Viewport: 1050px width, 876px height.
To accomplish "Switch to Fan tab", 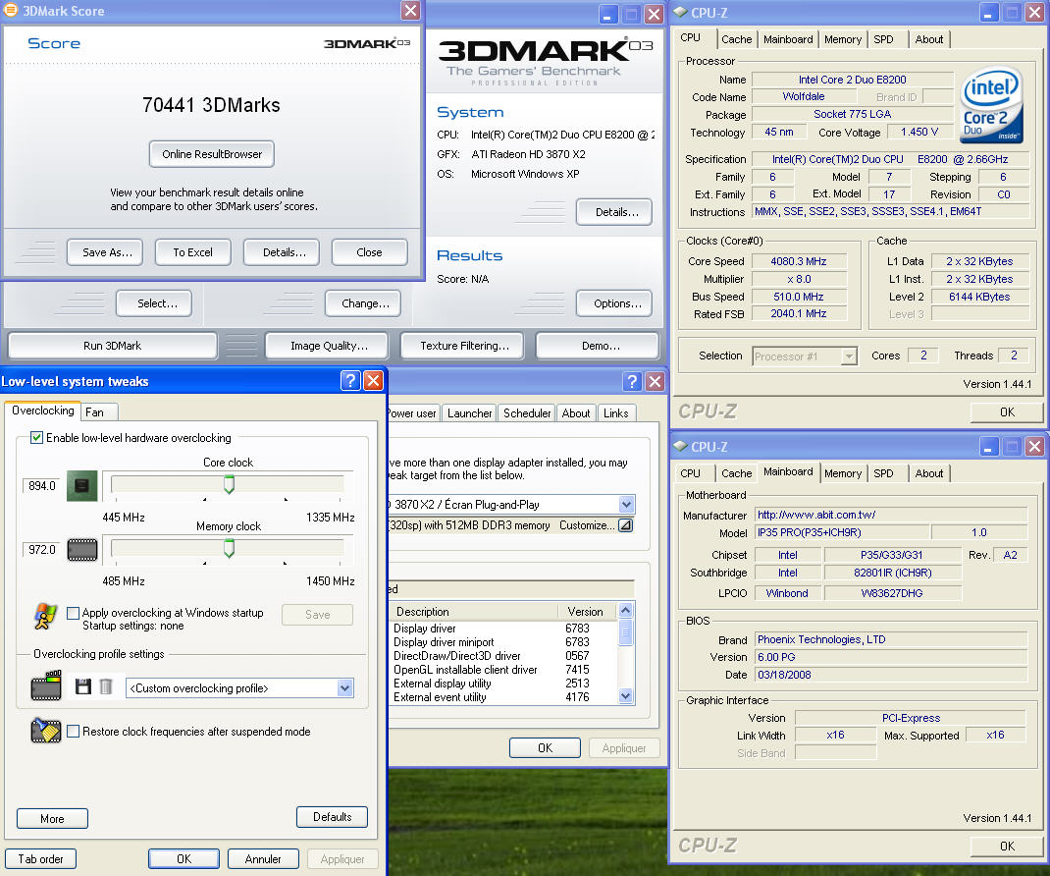I will (x=99, y=412).
